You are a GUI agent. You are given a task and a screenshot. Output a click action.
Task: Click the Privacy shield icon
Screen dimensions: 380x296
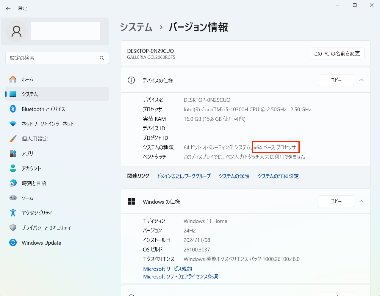pos(13,228)
